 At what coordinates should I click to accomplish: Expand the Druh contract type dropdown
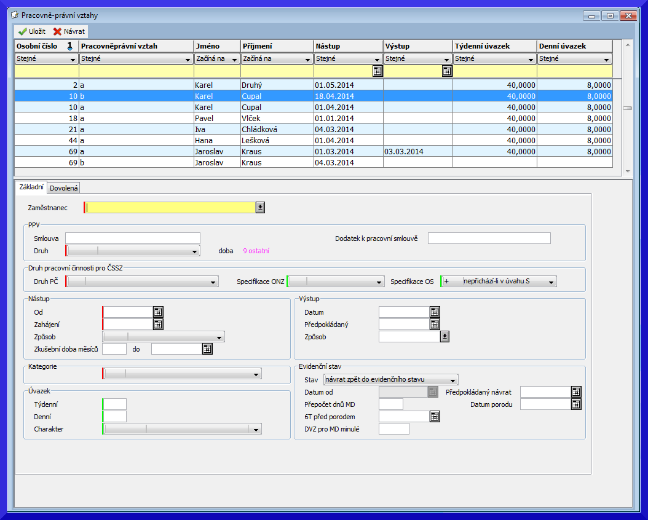pyautogui.click(x=195, y=251)
